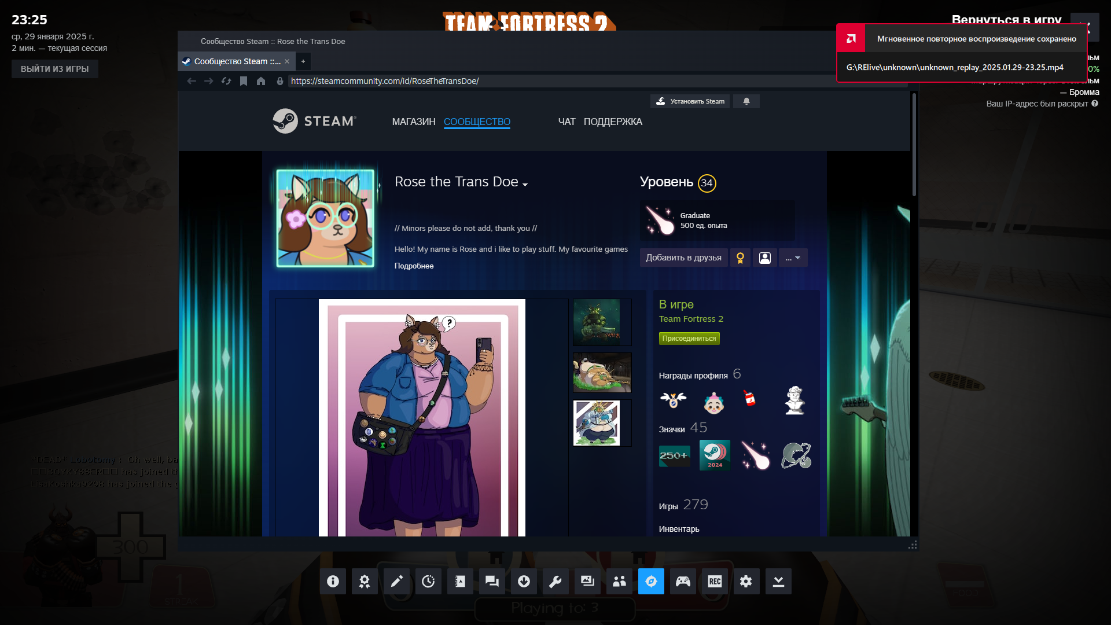Click the underlined download arrow icon in the overlay toolbar
The height and width of the screenshot is (625, 1111).
coord(778,581)
